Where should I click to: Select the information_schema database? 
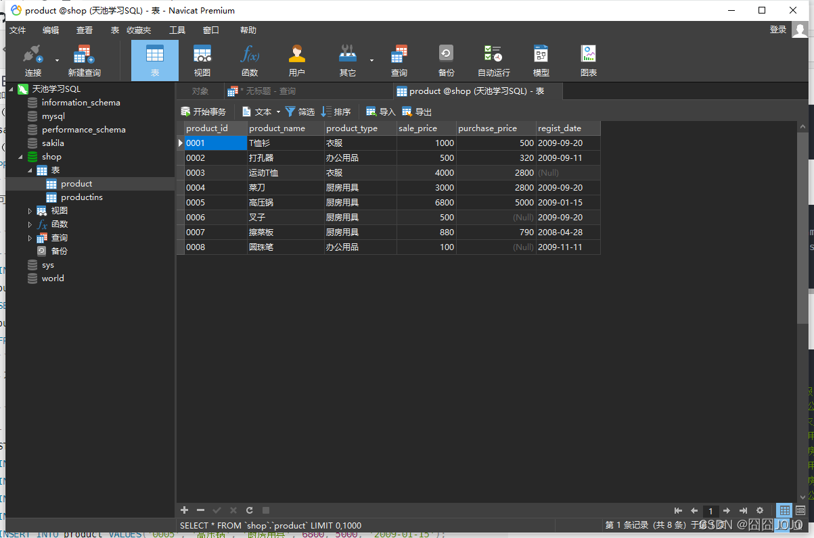tap(81, 103)
